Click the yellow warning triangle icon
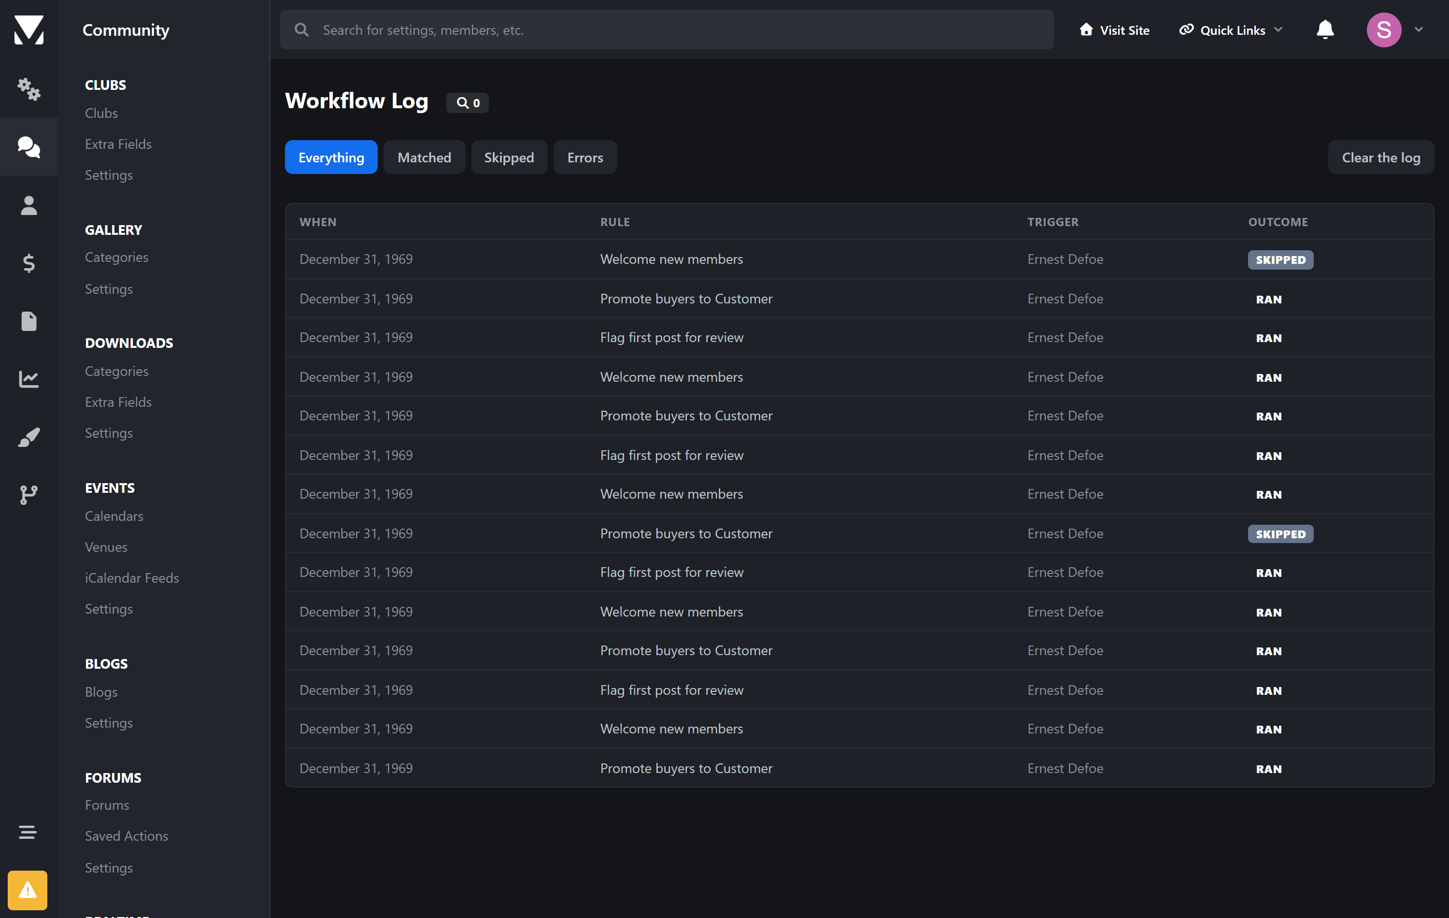This screenshot has width=1449, height=918. coord(27,889)
